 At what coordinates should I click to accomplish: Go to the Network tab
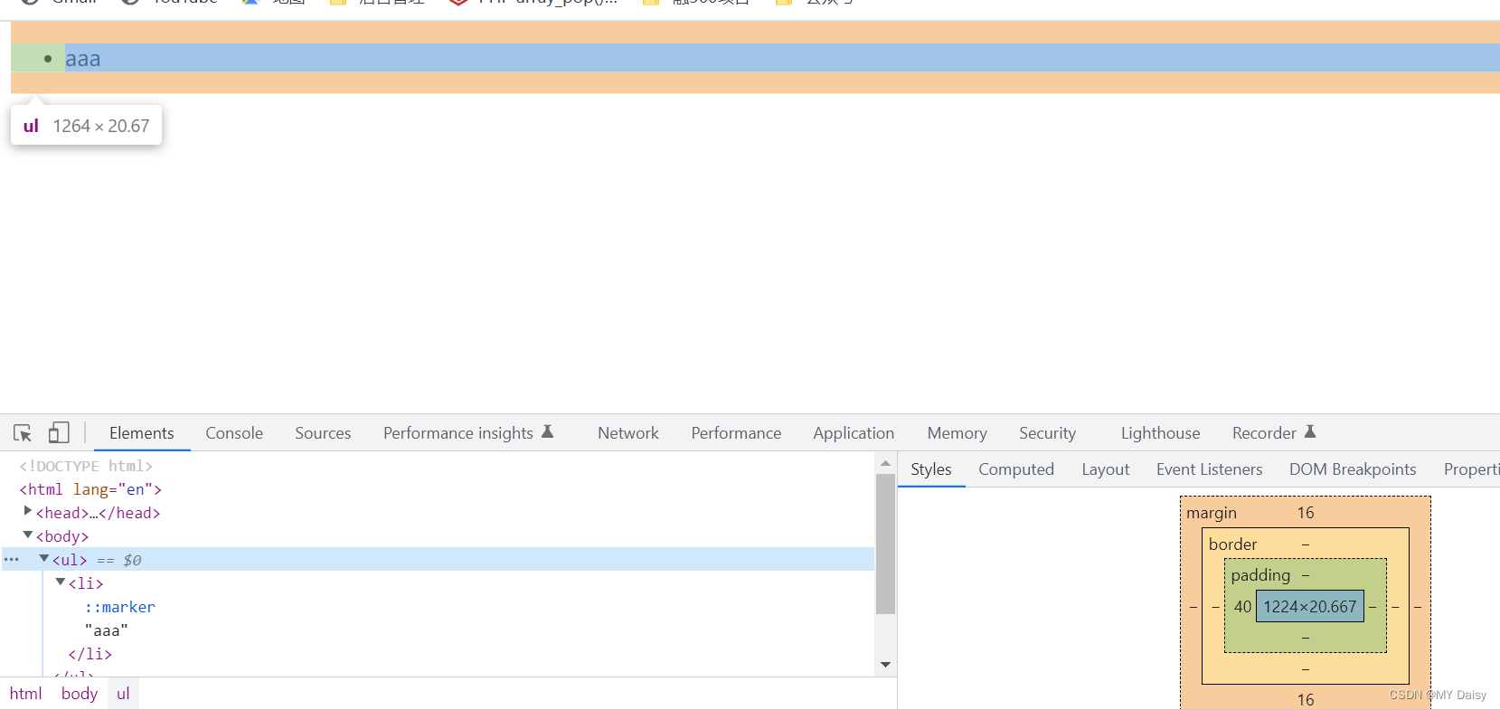click(628, 433)
